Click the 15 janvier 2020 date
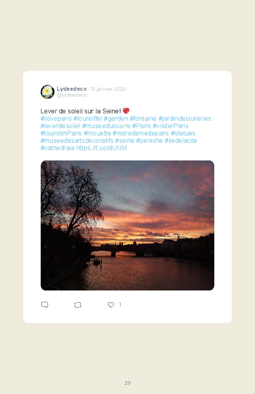 point(108,89)
